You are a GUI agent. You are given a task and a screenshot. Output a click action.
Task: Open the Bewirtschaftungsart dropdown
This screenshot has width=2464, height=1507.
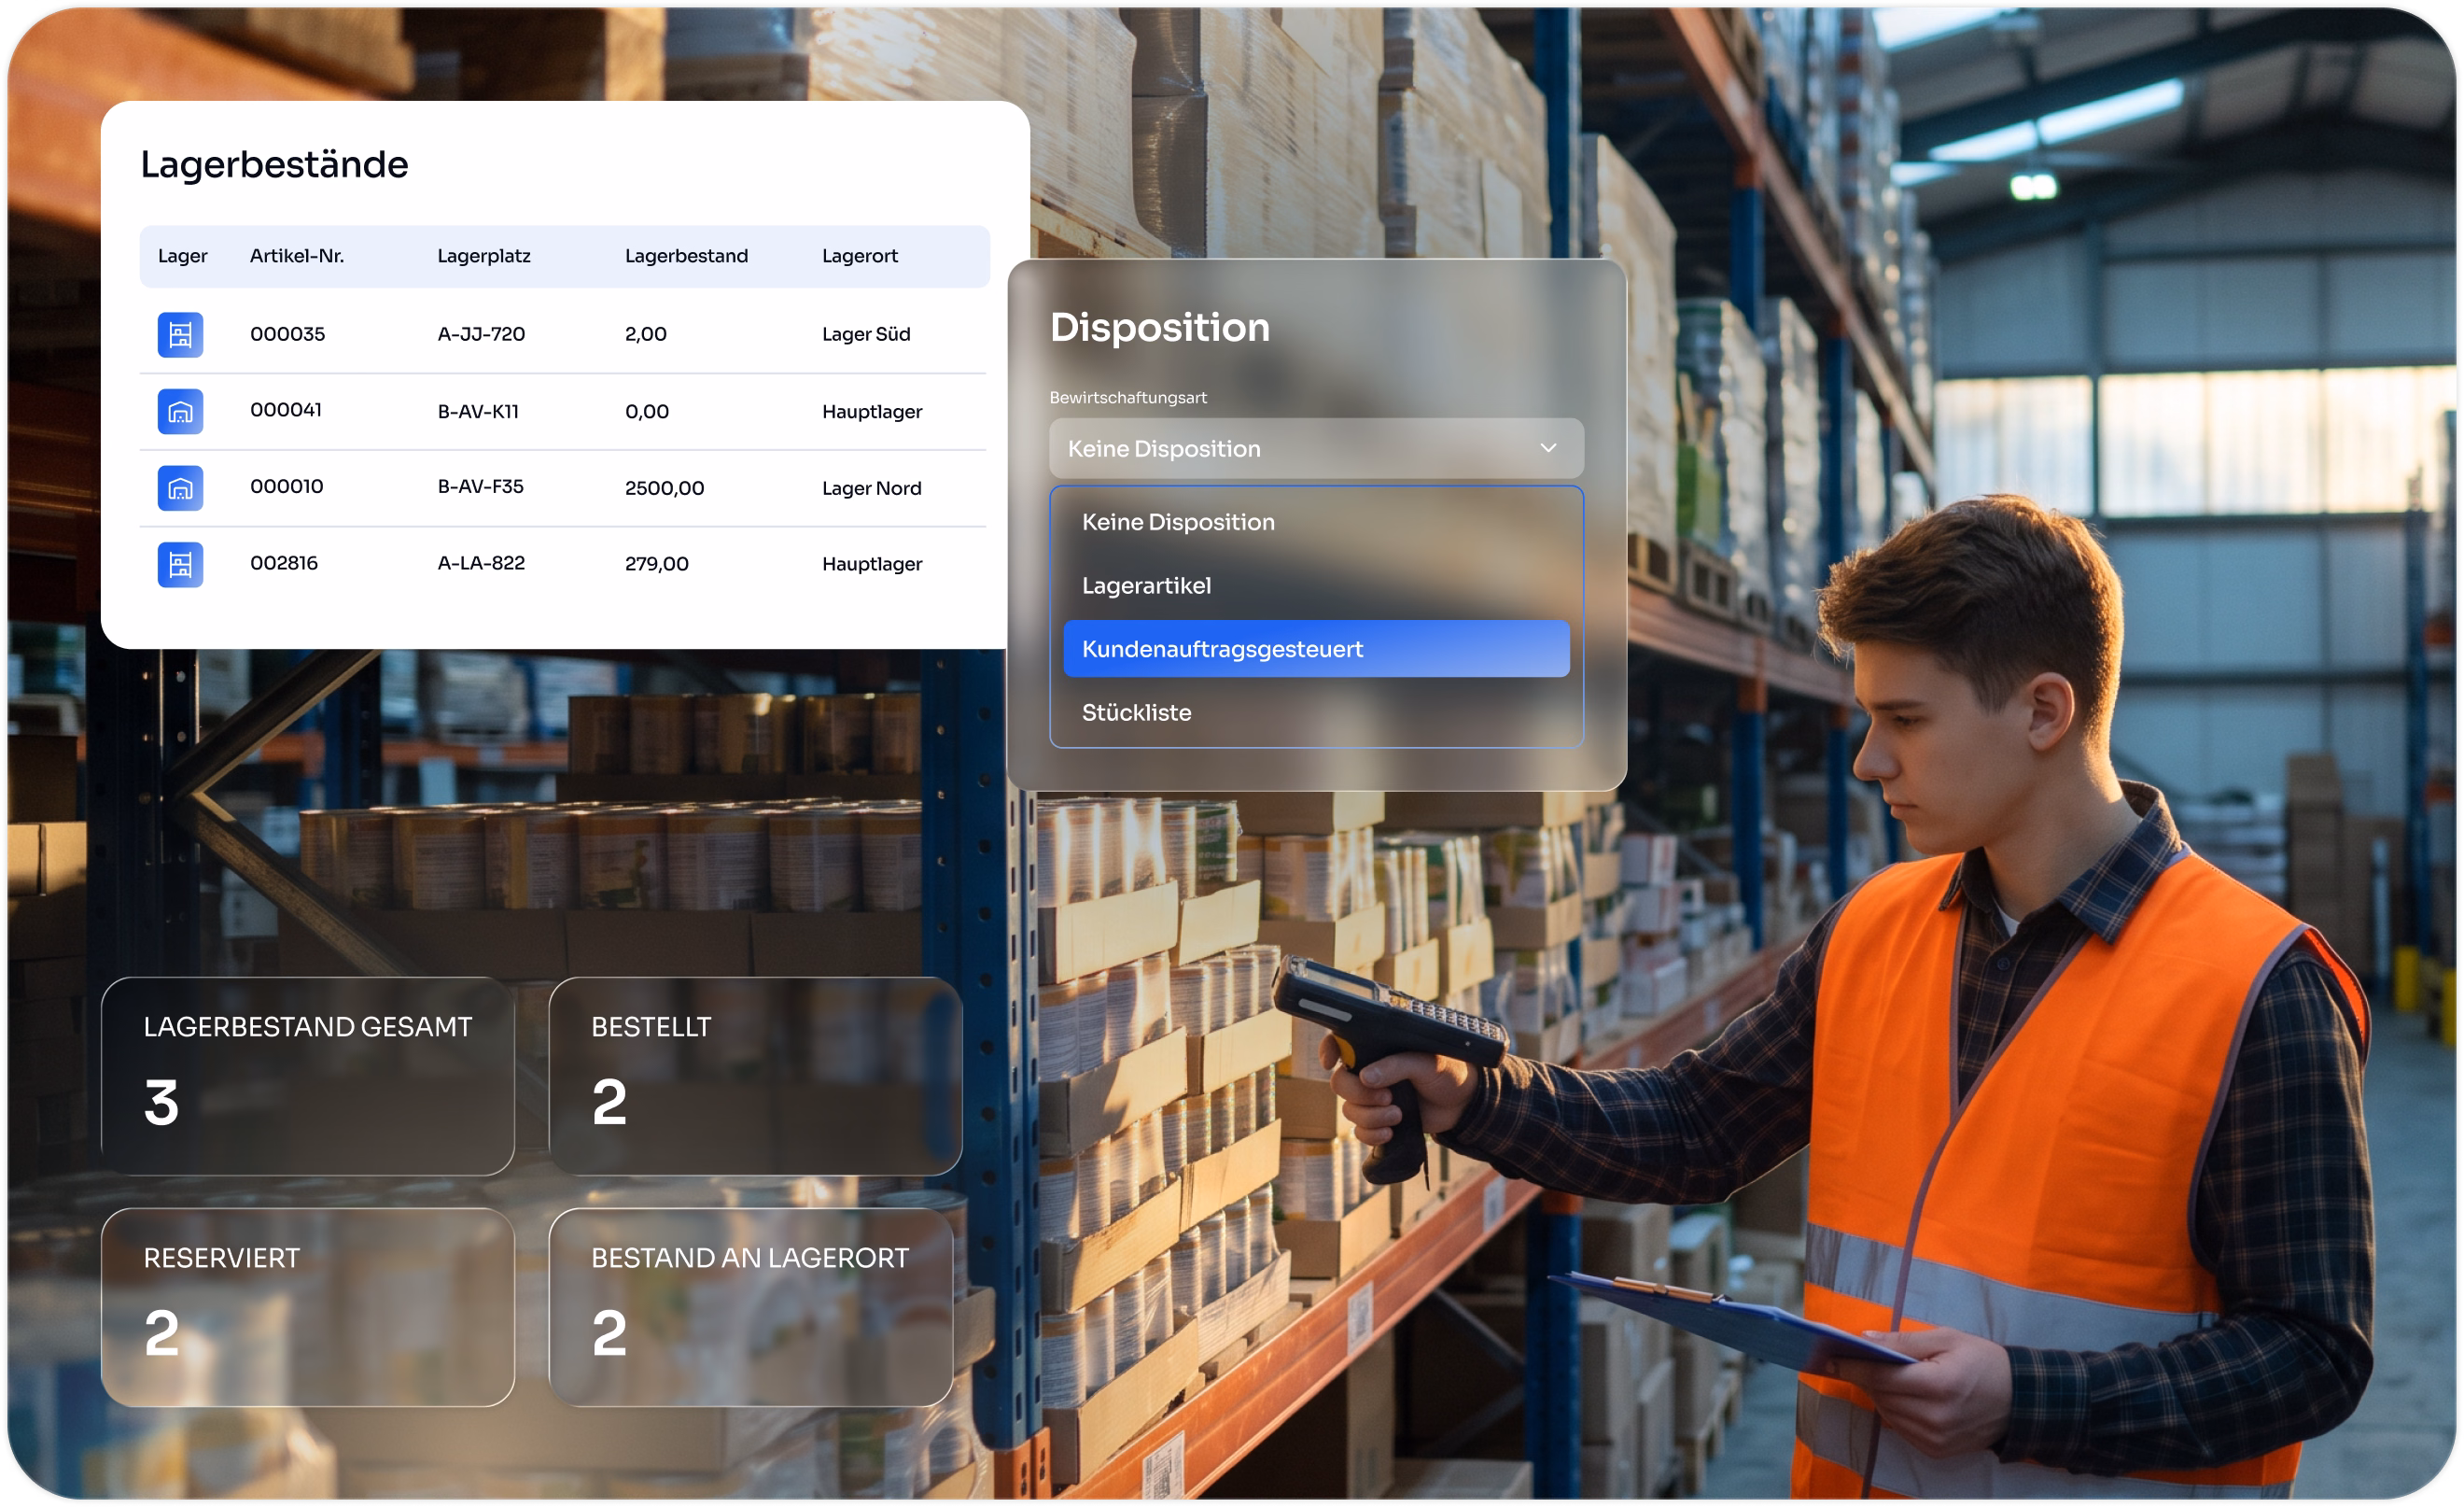[1316, 448]
